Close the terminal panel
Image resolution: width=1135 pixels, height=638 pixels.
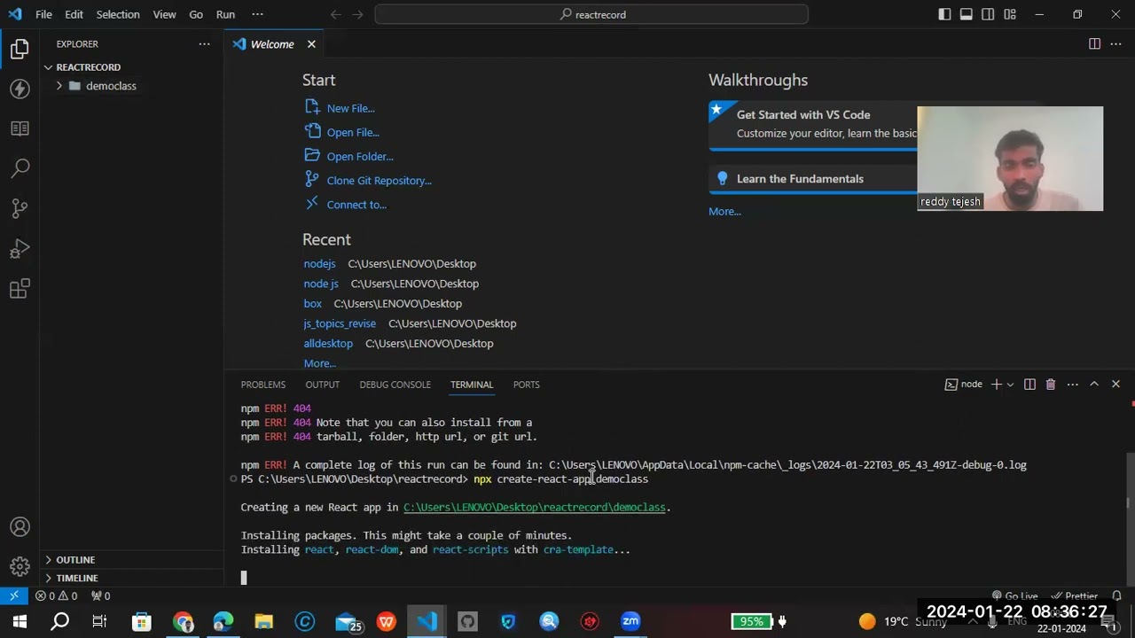pyautogui.click(x=1115, y=385)
